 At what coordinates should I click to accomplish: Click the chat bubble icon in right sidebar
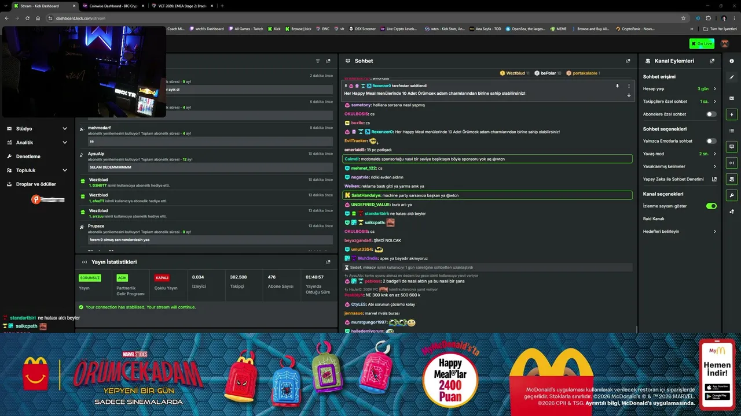pos(732,147)
